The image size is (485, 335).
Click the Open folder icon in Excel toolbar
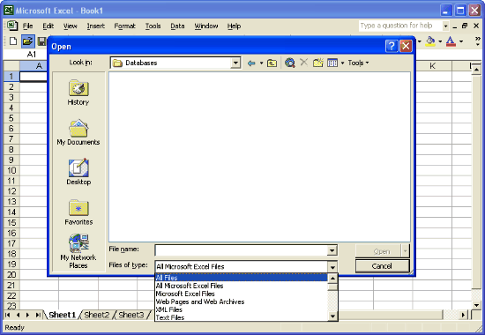point(28,41)
